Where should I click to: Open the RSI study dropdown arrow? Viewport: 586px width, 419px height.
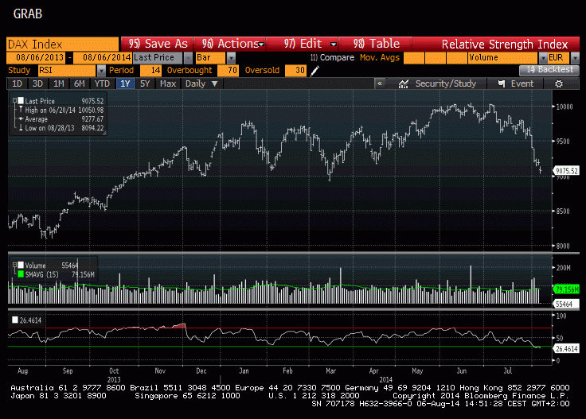(x=101, y=70)
